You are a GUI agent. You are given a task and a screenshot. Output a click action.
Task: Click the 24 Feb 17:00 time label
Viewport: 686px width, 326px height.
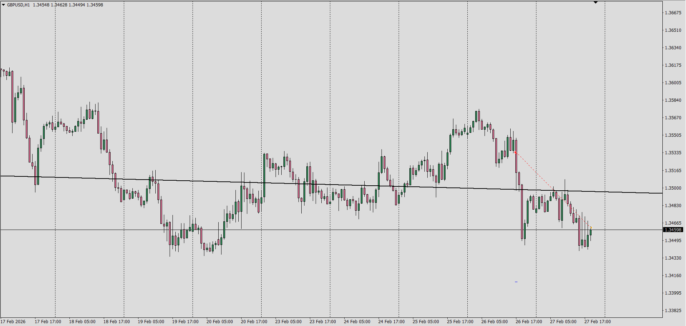[391, 322]
